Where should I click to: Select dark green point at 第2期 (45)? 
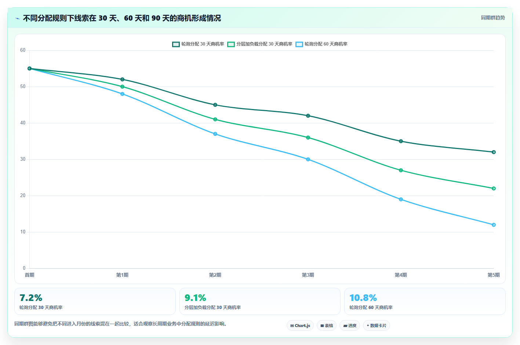pyautogui.click(x=215, y=105)
